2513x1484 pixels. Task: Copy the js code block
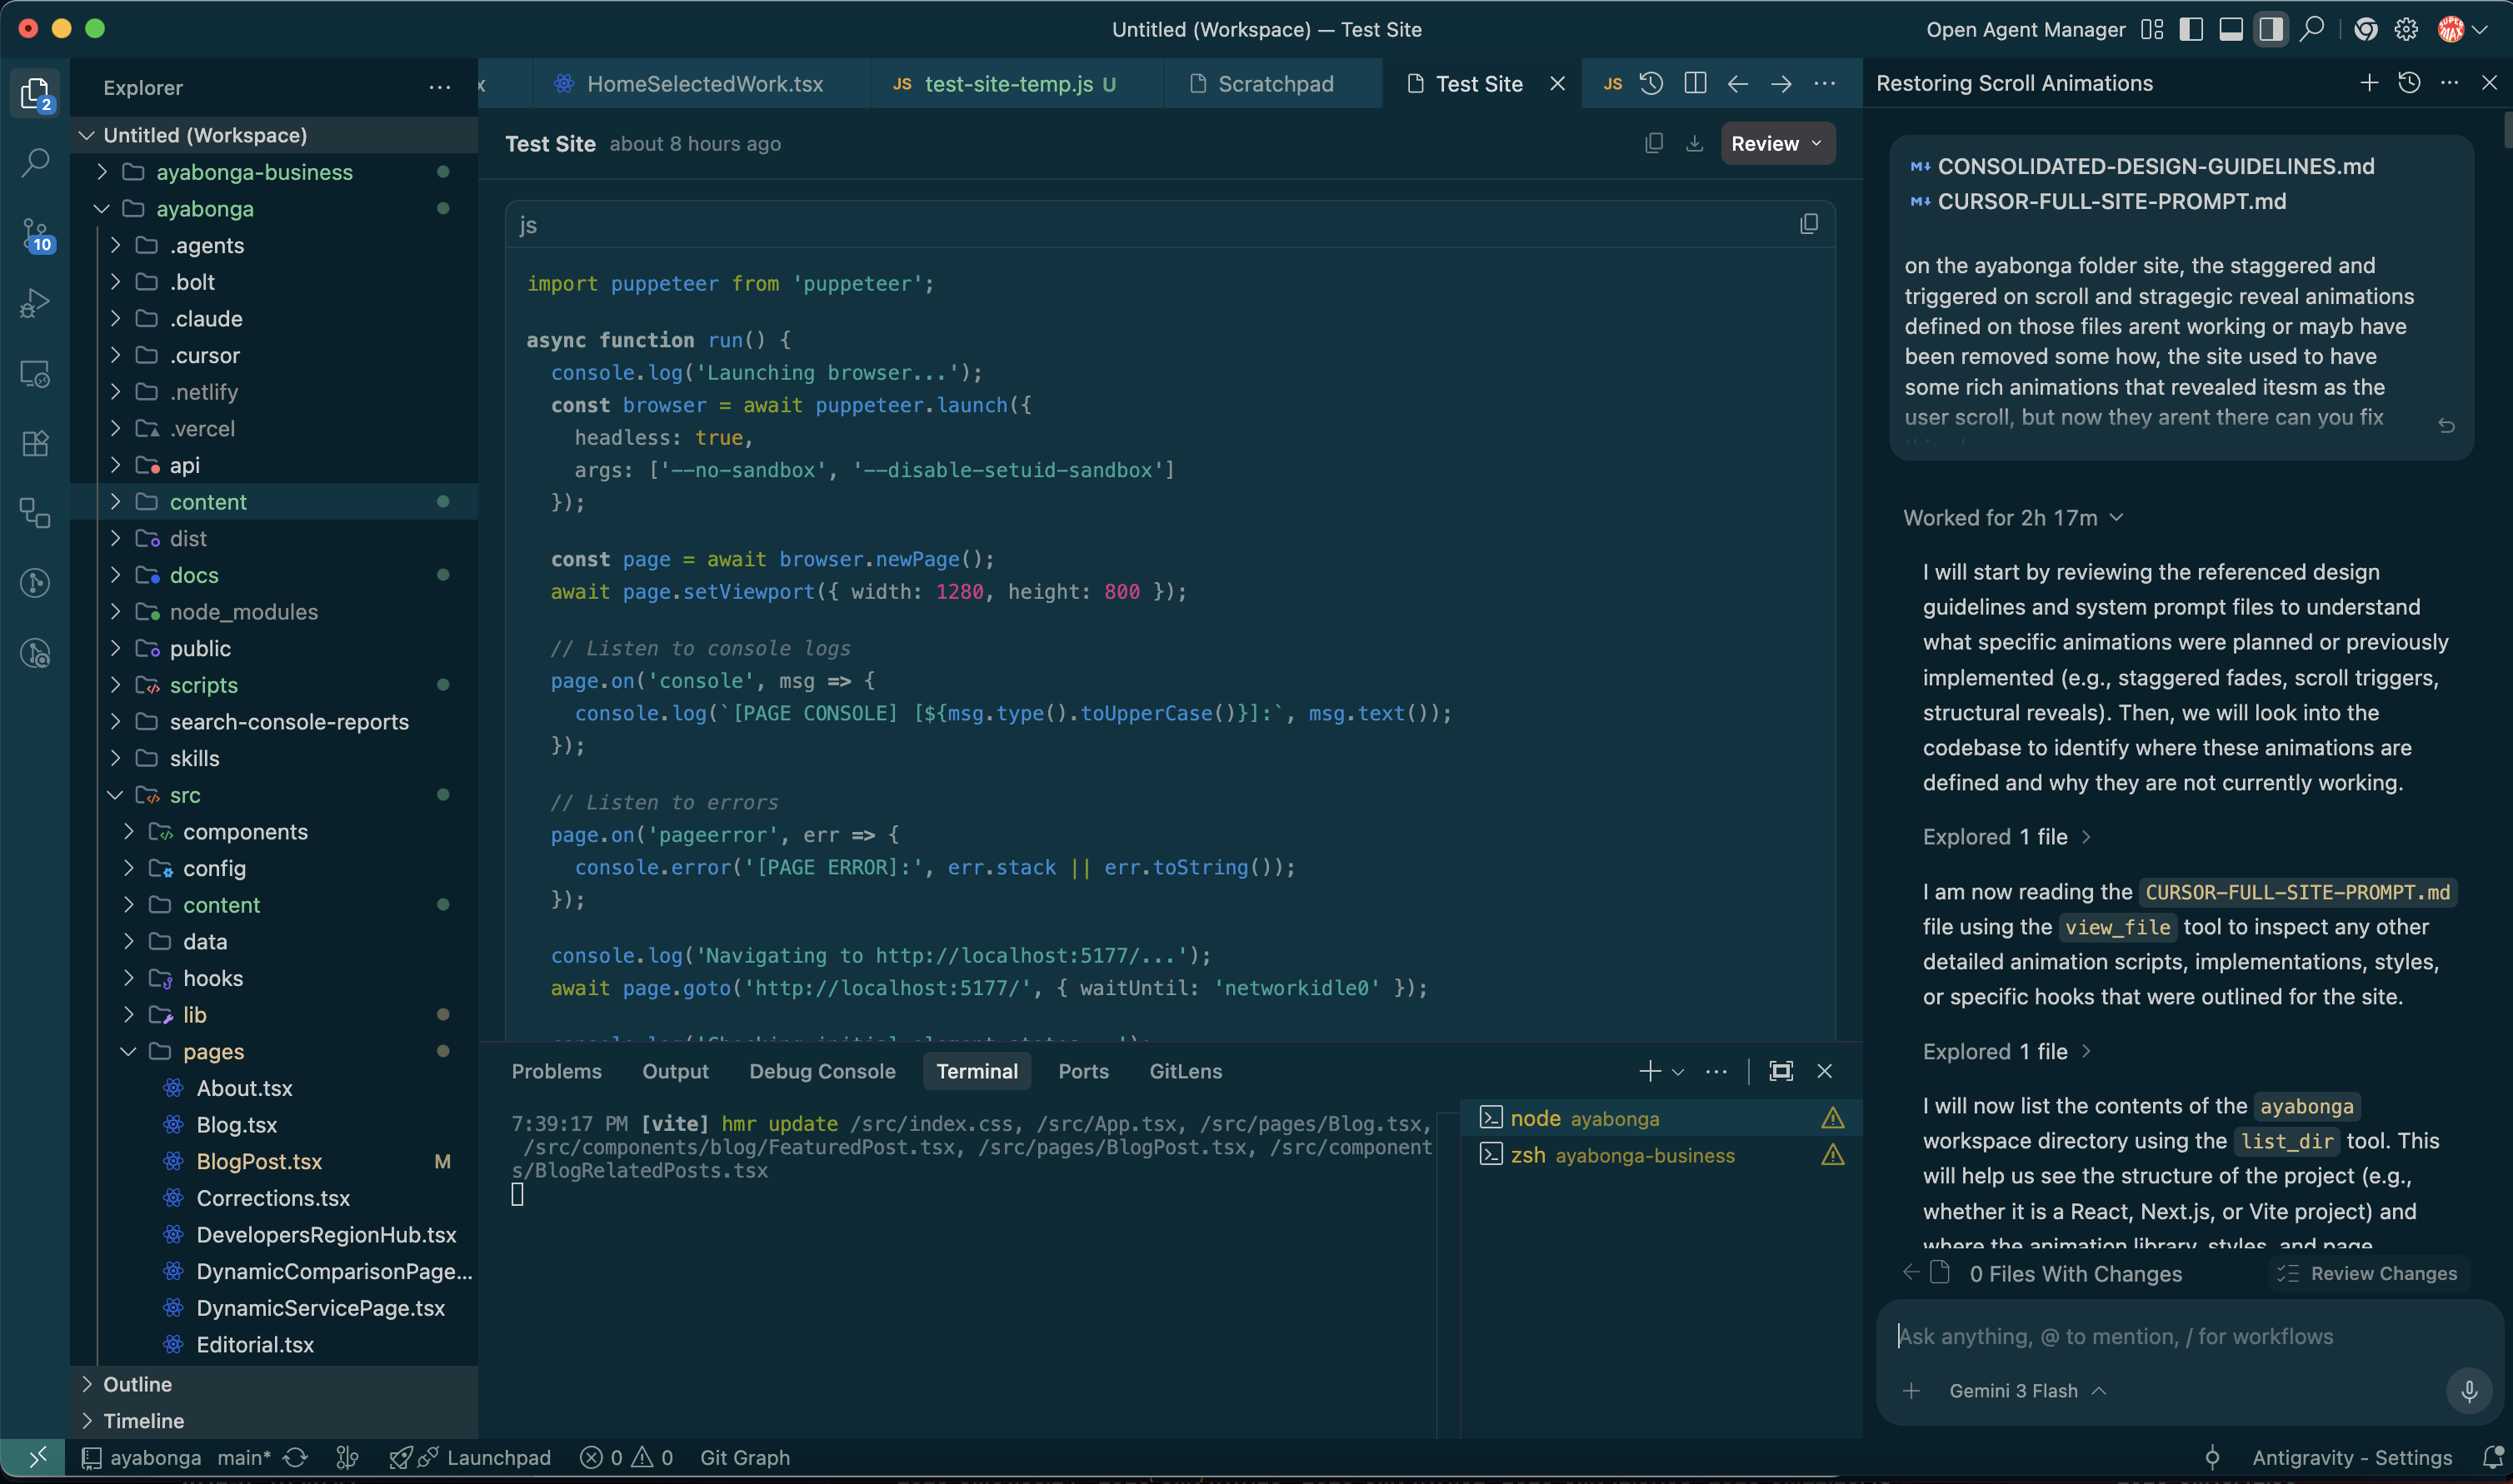(x=1809, y=224)
